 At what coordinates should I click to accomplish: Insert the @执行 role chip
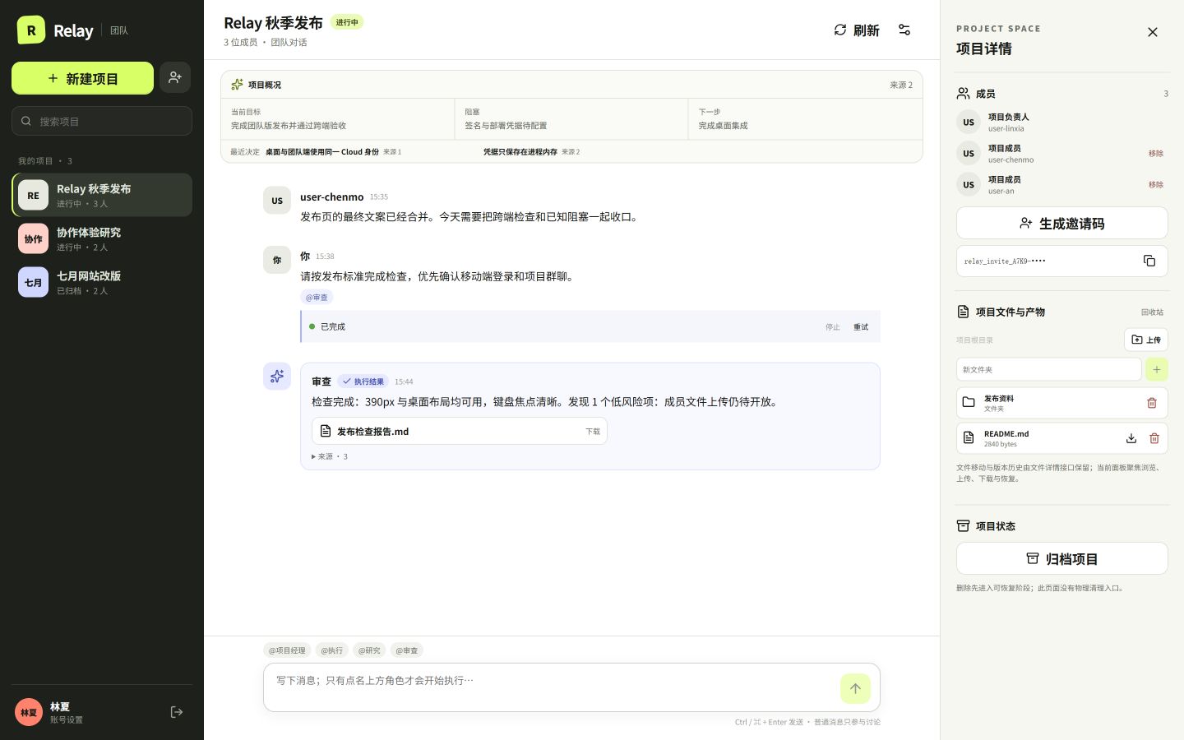(332, 650)
